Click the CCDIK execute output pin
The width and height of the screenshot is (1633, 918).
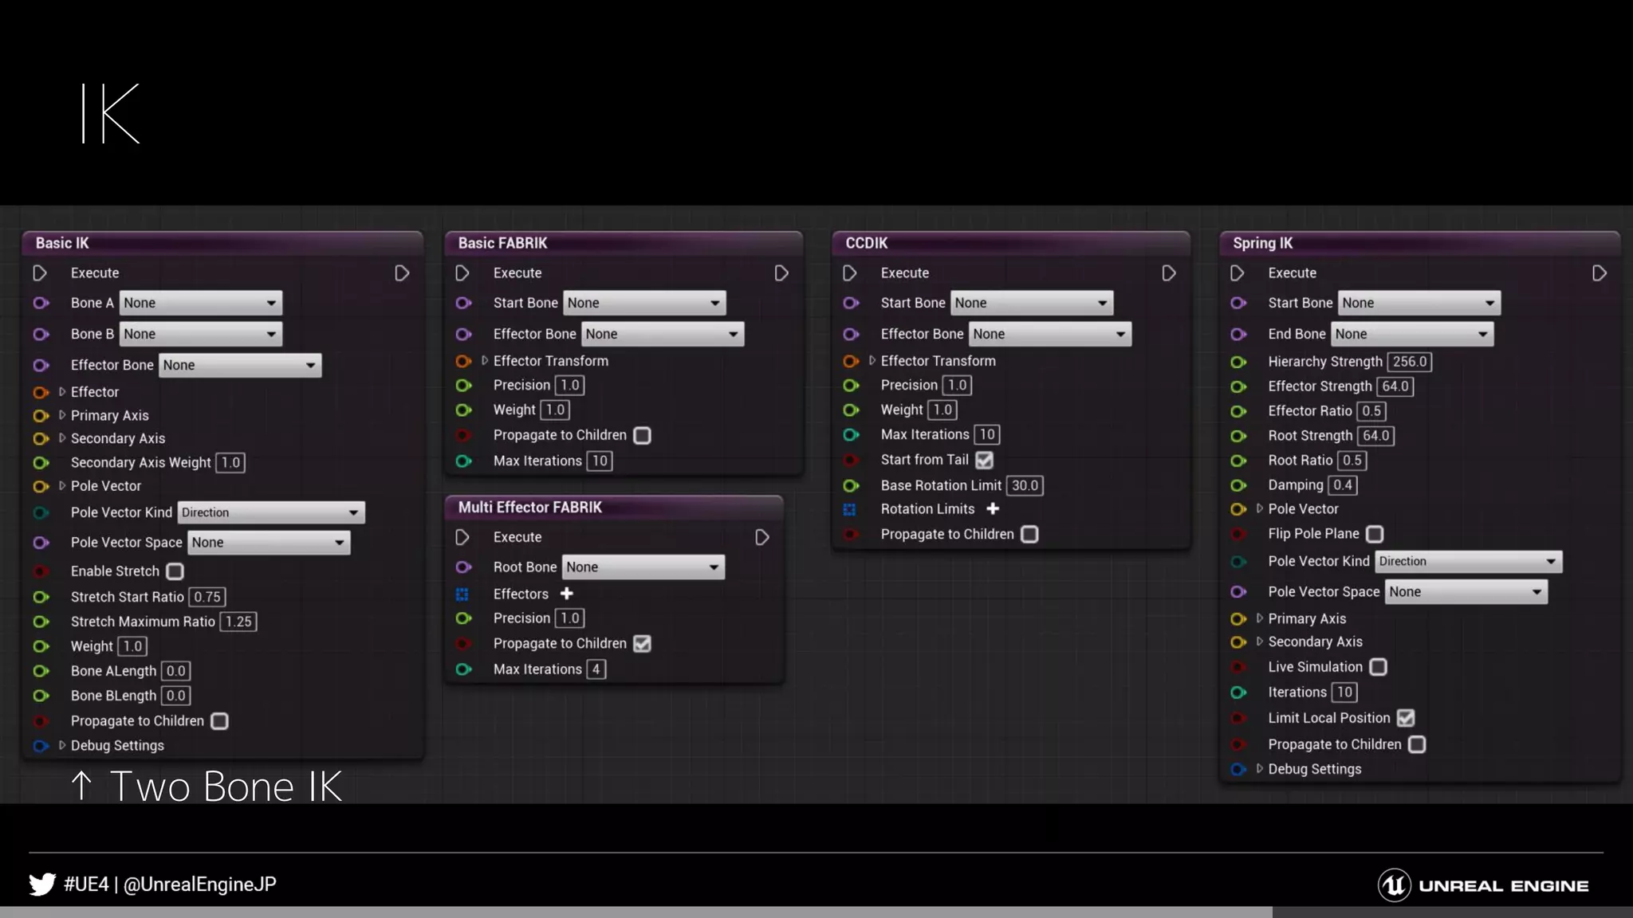[1168, 273]
